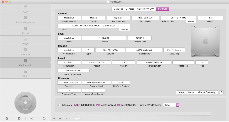Click the Chassis Manufacturer field

tap(69, 50)
